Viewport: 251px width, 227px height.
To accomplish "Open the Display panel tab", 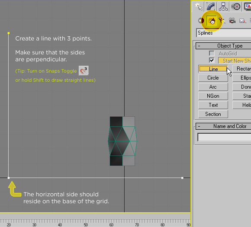I will pos(247,6).
